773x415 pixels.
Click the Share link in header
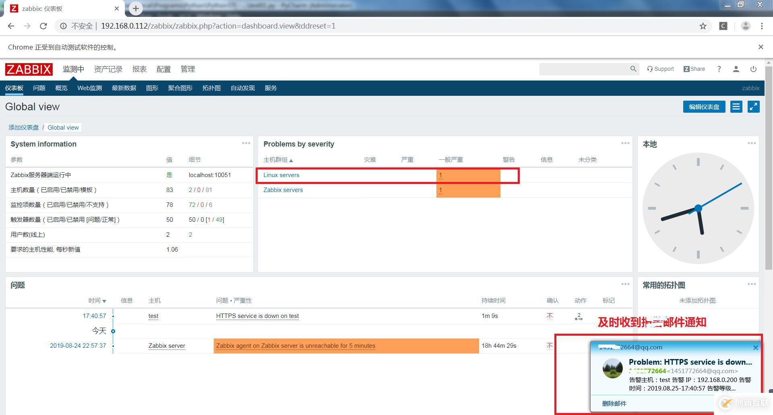pos(694,69)
